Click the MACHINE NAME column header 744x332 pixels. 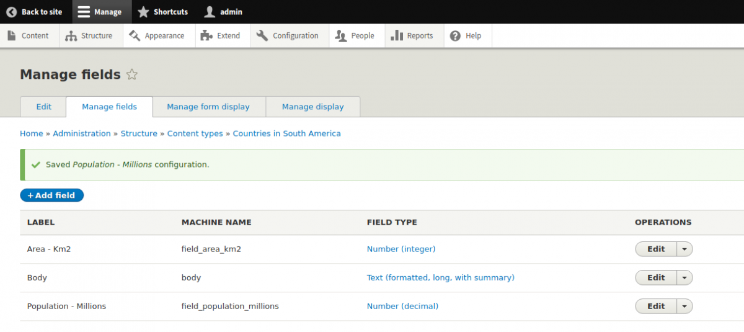coord(216,222)
